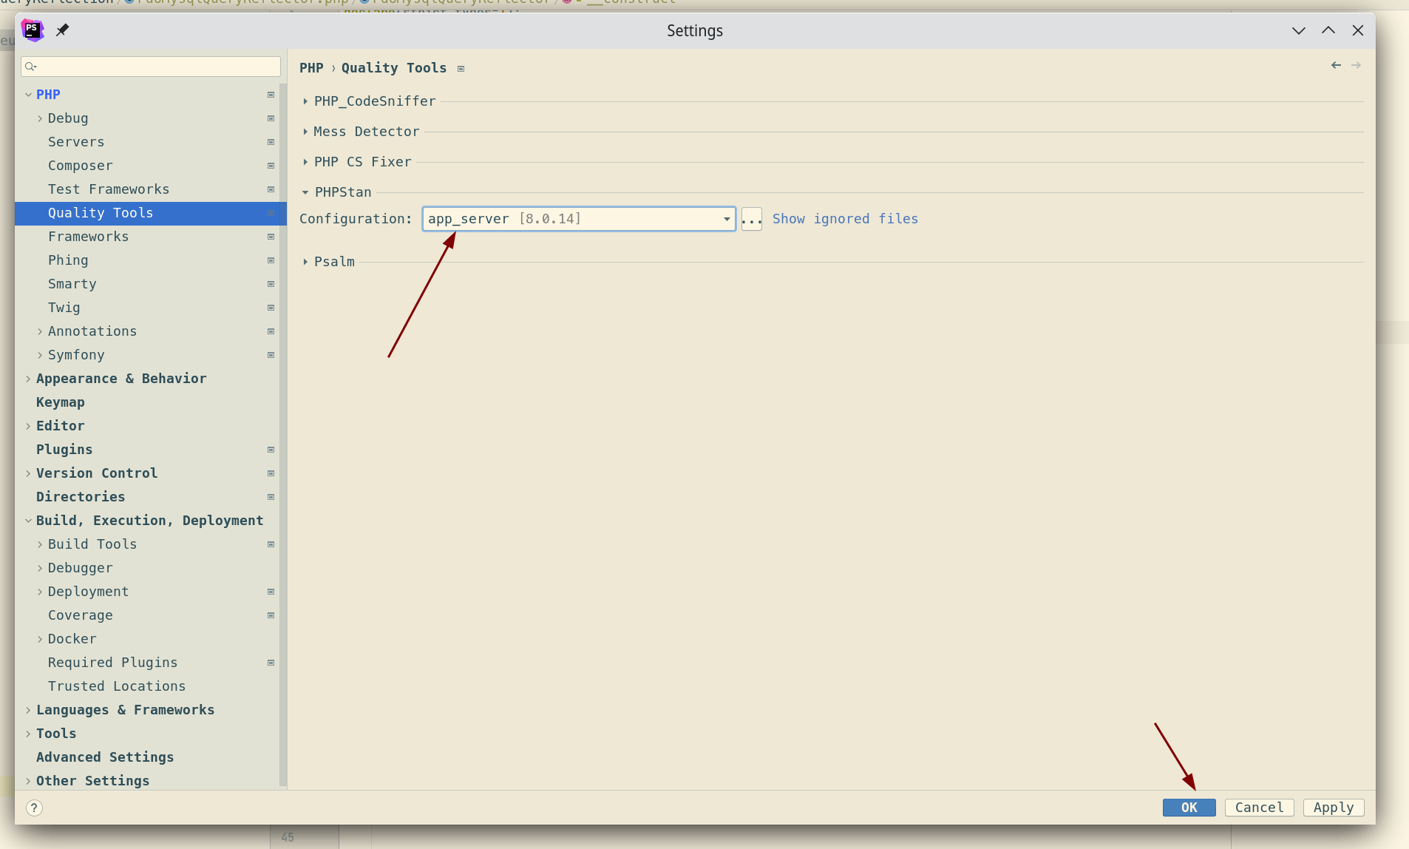
Task: Click the forward navigation arrow
Action: pos(1357,65)
